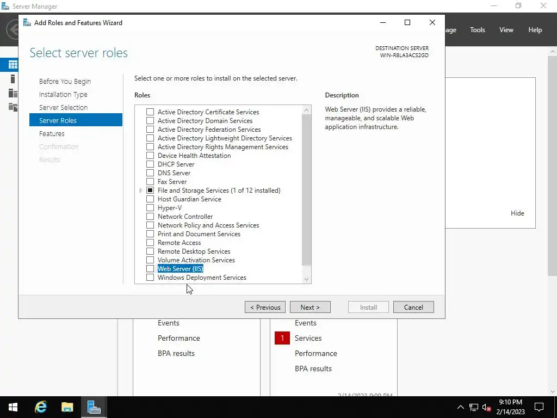The image size is (557, 418).
Task: Open the network status tray icon
Action: 474,407
